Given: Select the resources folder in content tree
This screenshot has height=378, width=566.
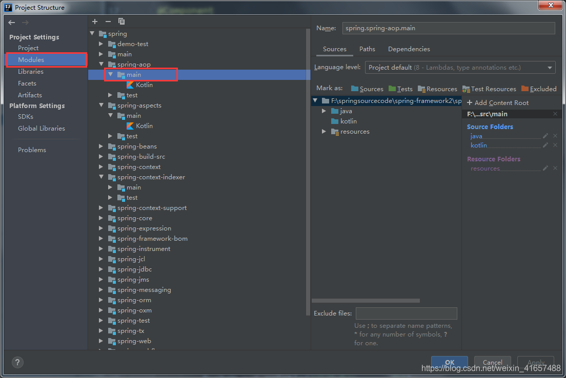Looking at the screenshot, I should click(351, 132).
